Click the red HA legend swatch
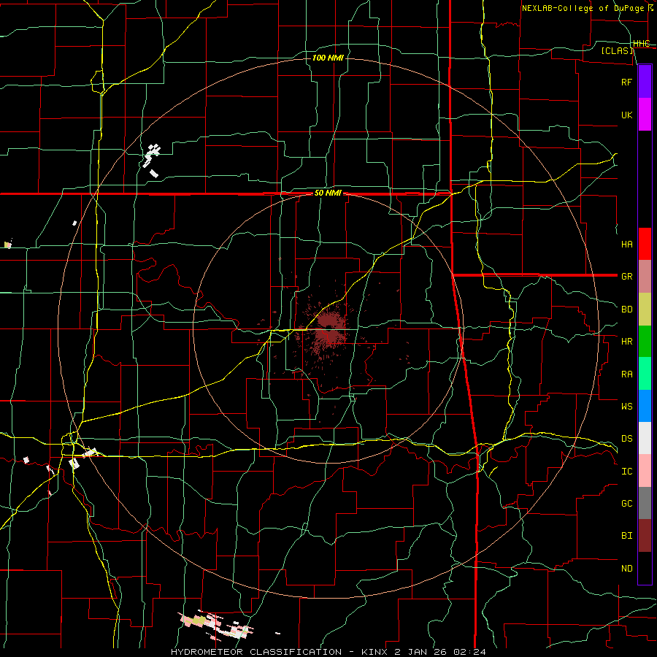Screen dimensions: 657x657 645,244
